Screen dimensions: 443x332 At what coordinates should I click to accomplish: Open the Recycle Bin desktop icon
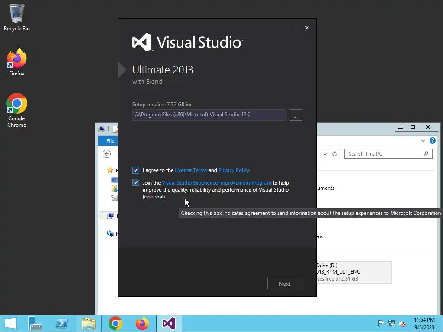(17, 17)
